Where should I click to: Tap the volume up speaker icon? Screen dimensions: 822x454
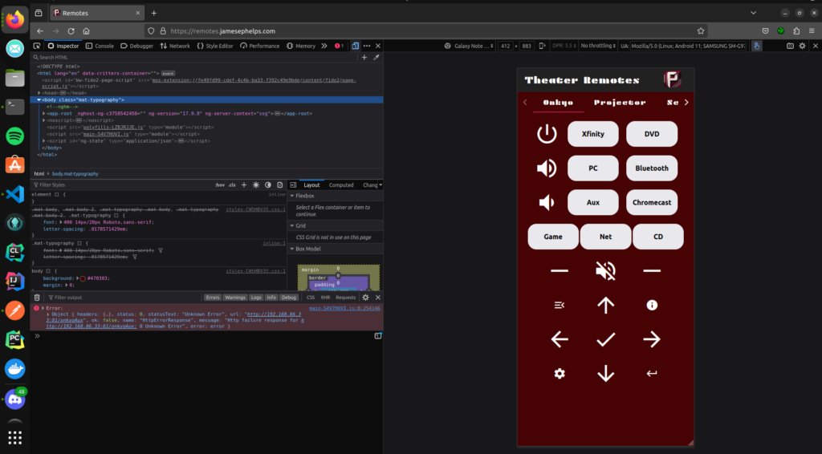(x=546, y=168)
